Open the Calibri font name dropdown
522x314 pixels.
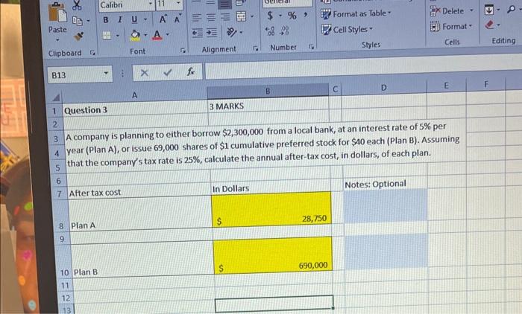151,4
